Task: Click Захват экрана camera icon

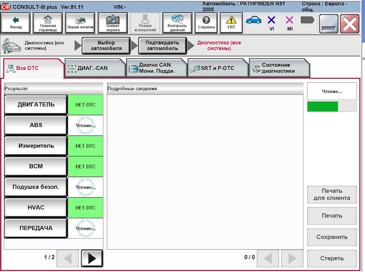Action: pos(113,19)
